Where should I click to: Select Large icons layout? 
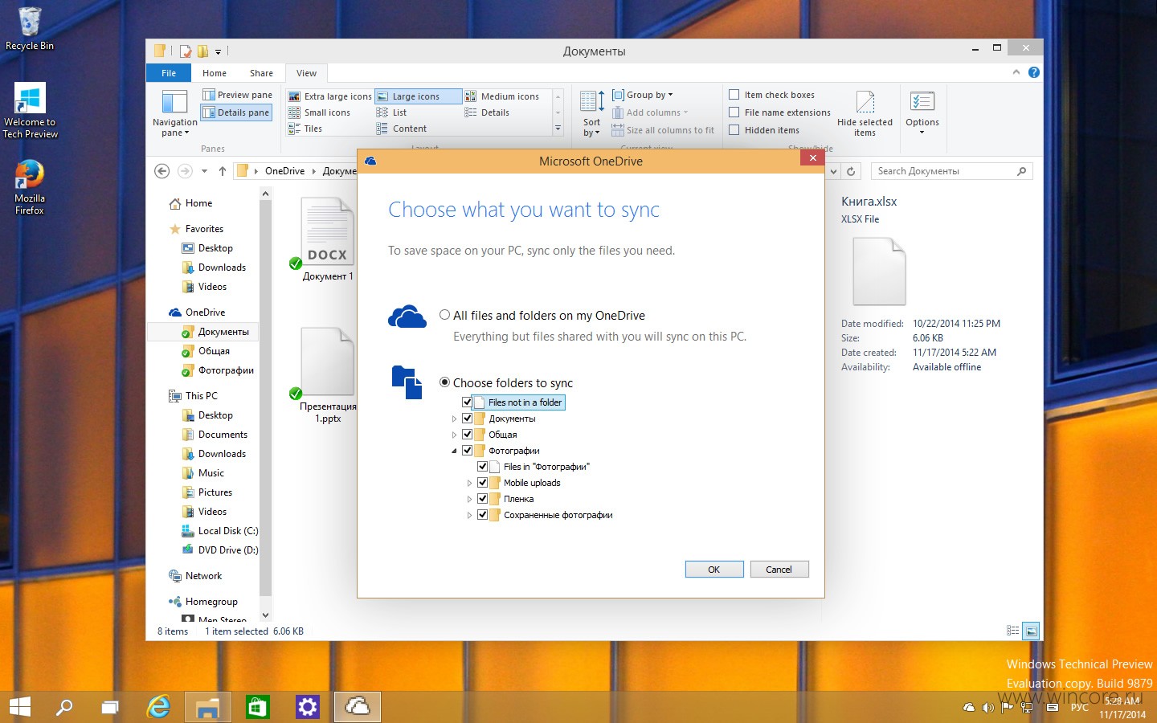[x=418, y=96]
